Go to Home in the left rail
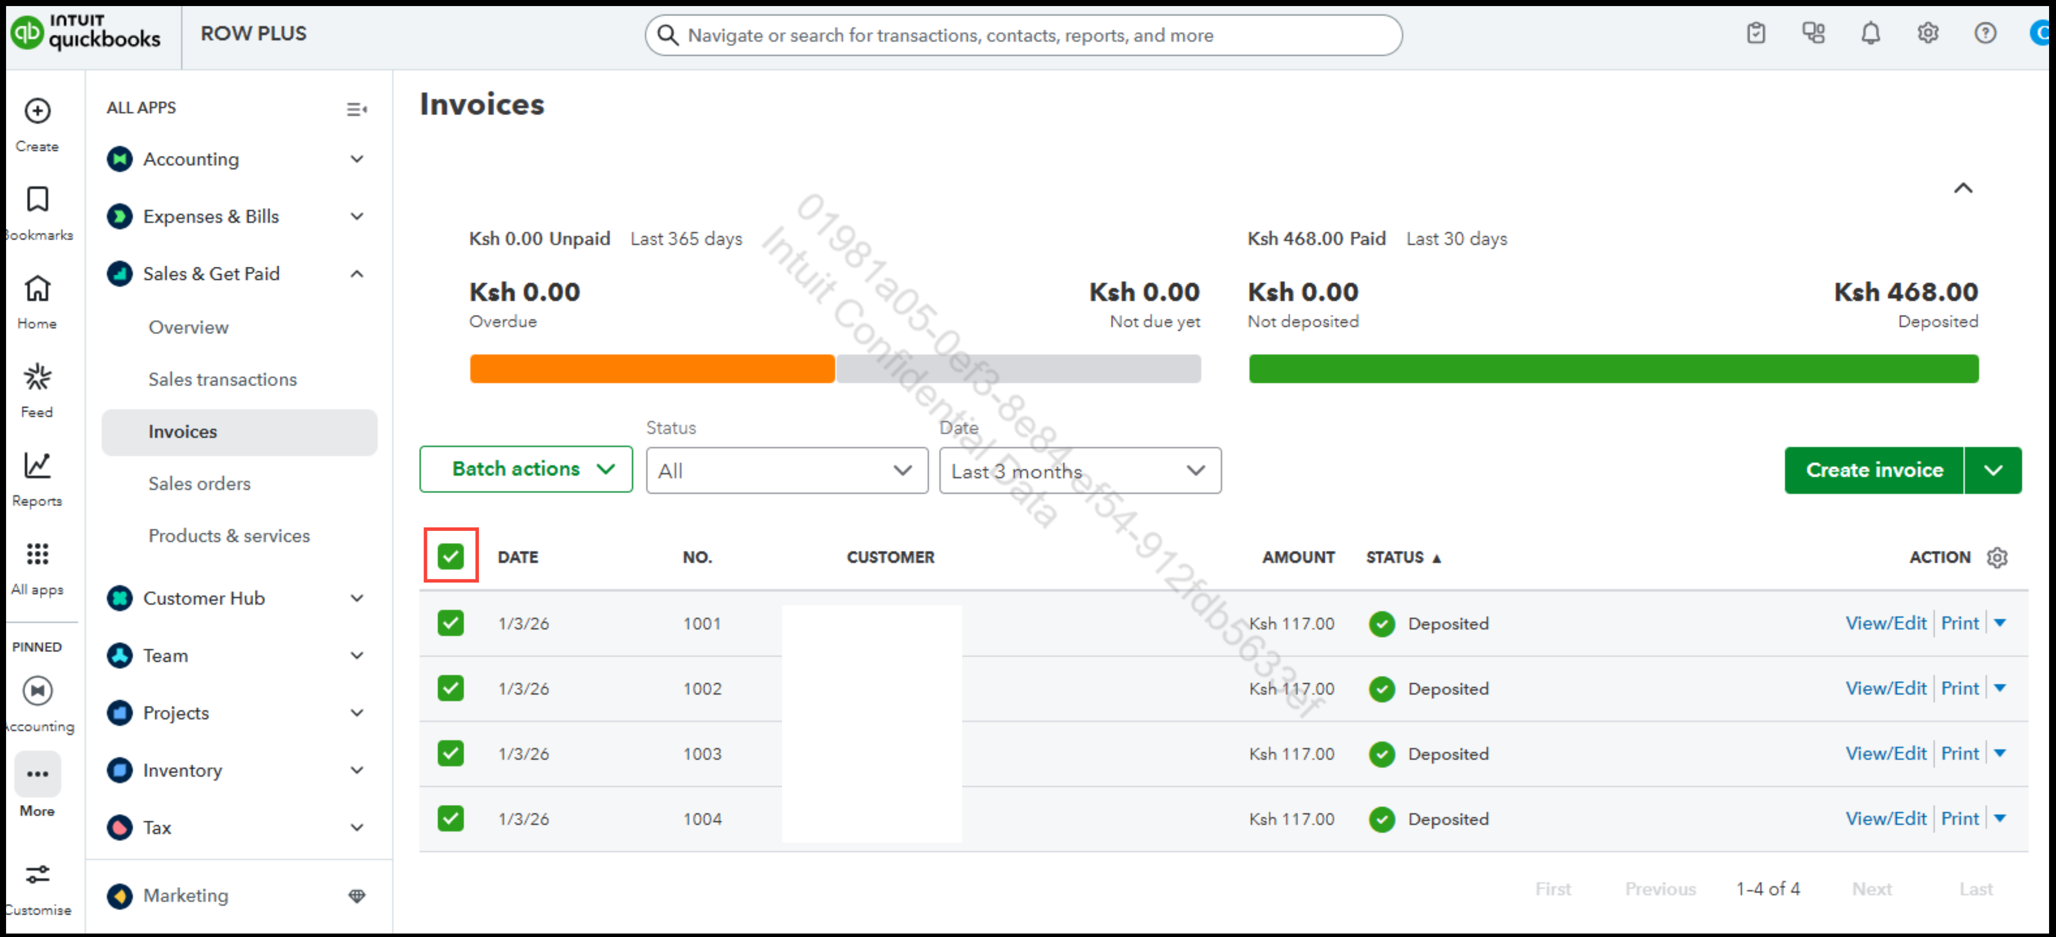2056x937 pixels. coord(38,288)
